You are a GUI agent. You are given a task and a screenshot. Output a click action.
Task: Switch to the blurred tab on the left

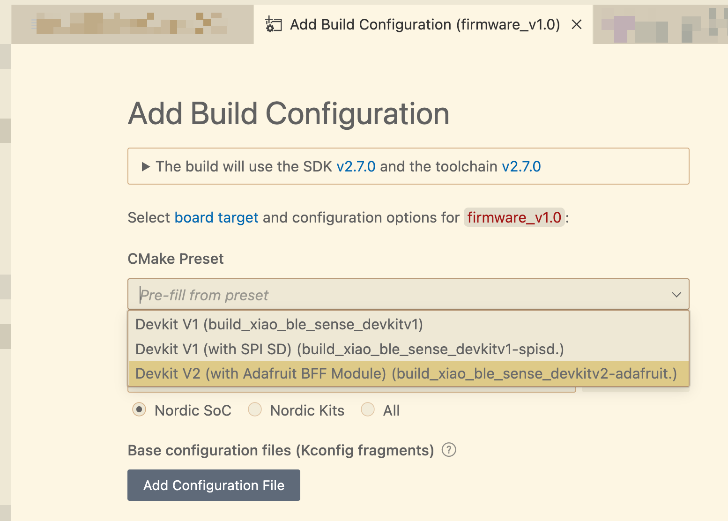(x=132, y=24)
